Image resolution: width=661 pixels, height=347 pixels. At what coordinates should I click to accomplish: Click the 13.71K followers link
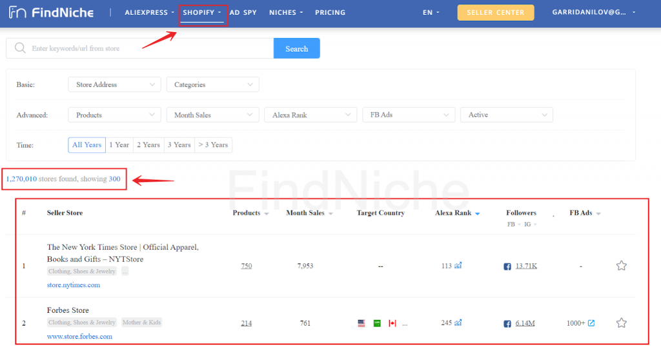pyautogui.click(x=526, y=266)
